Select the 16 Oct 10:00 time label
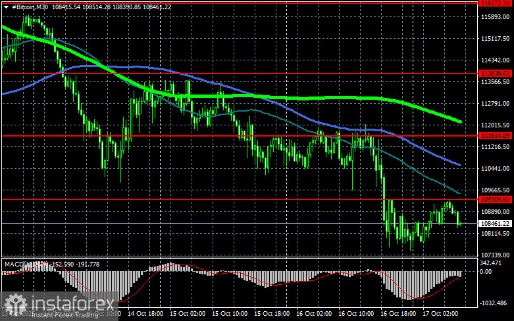 pyautogui.click(x=356, y=314)
